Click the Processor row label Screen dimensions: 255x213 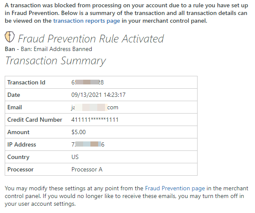[x=21, y=169]
